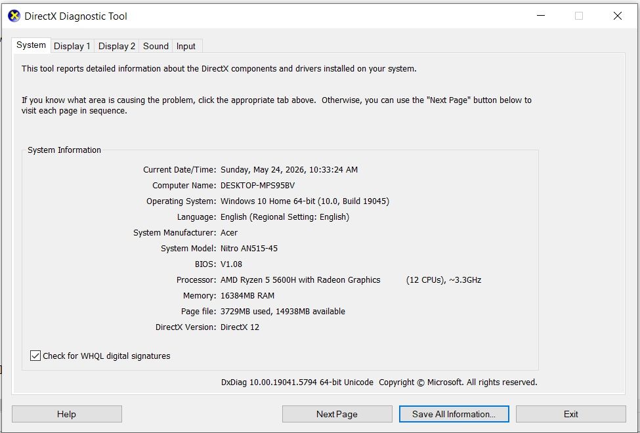Click the DirectX Version label
Screen dimensions: 640x433
point(186,327)
